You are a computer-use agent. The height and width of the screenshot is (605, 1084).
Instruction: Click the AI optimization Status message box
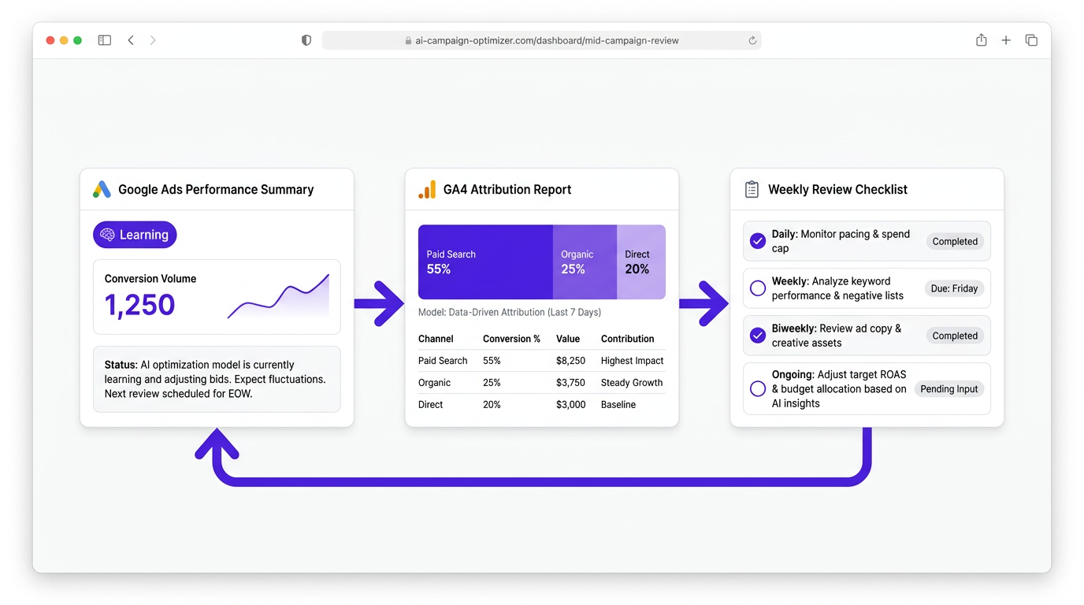pyautogui.click(x=217, y=379)
